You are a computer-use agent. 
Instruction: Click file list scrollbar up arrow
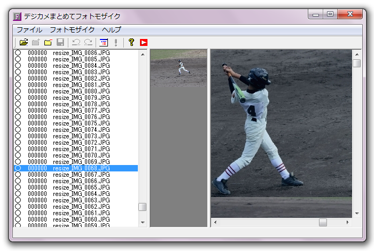tap(143, 54)
